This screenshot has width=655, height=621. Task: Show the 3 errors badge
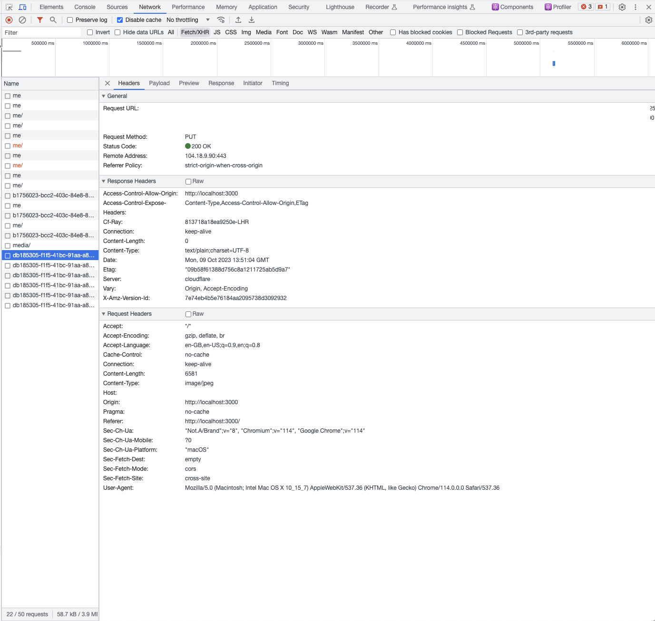[587, 7]
